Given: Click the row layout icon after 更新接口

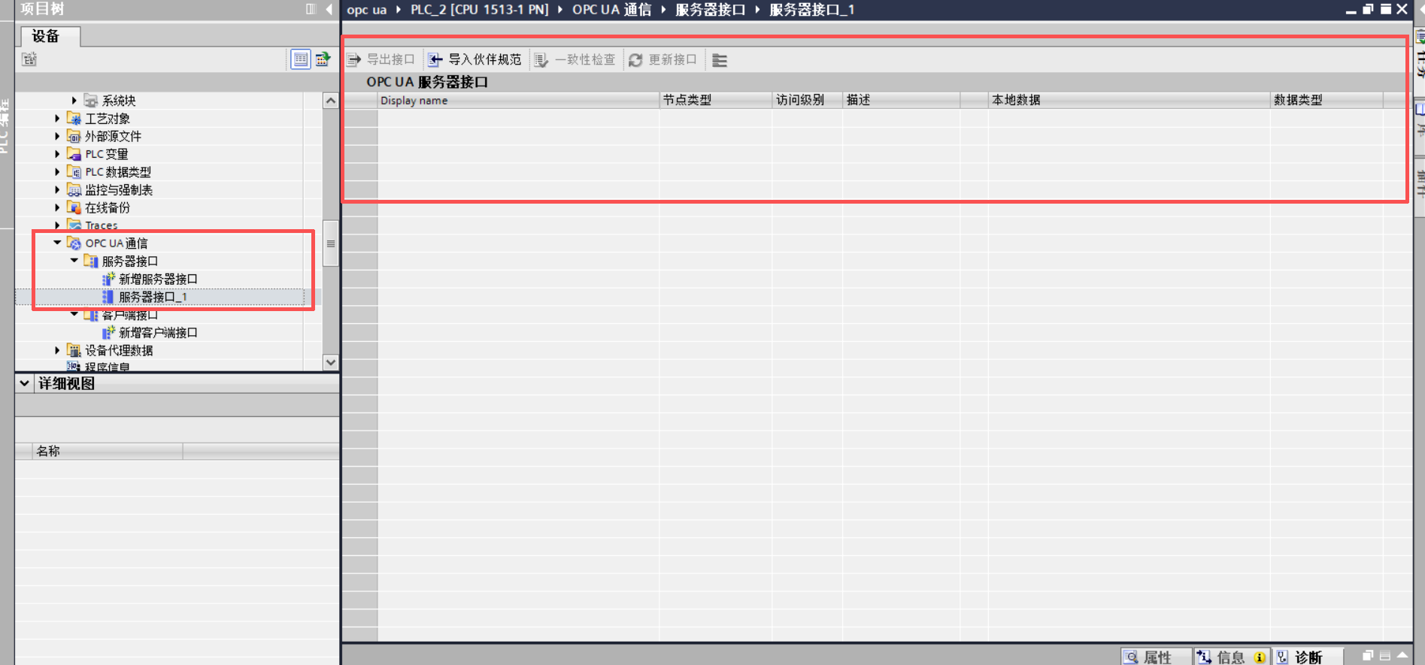Looking at the screenshot, I should (x=720, y=60).
